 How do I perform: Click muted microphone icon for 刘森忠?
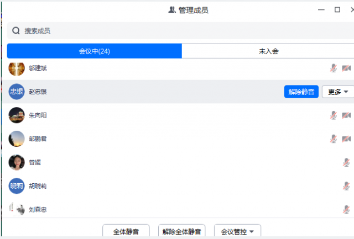(346, 209)
